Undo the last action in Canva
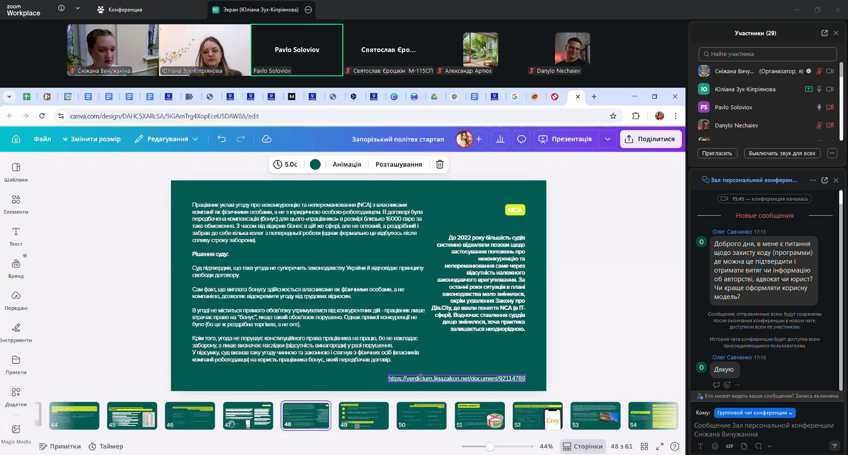848x455 pixels. pyautogui.click(x=222, y=139)
